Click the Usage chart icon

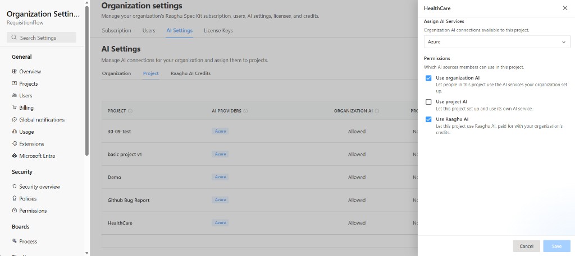pos(14,132)
